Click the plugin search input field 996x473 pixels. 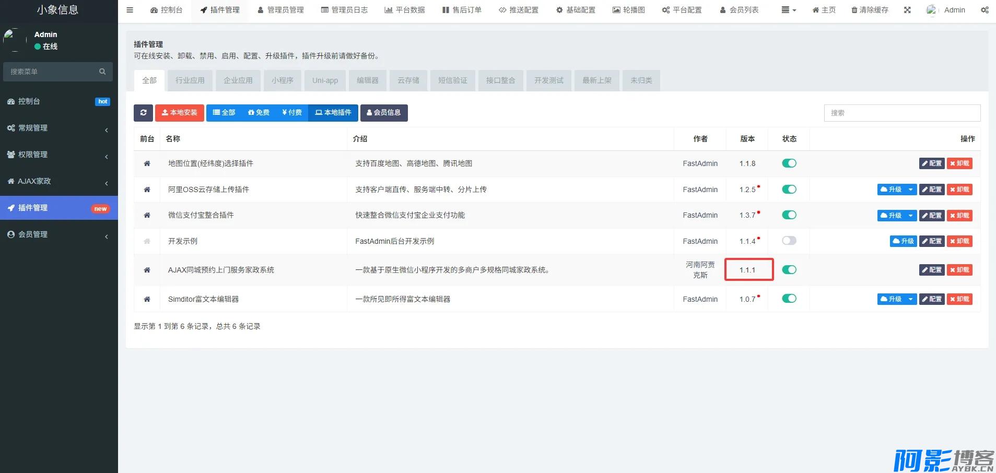coord(901,113)
